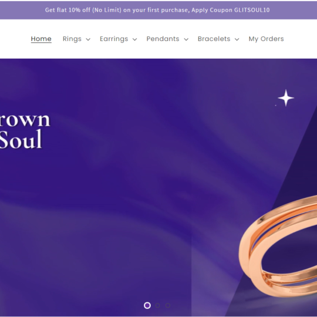Open the Earrings menu label
Screen dimensions: 317x317
click(114, 39)
